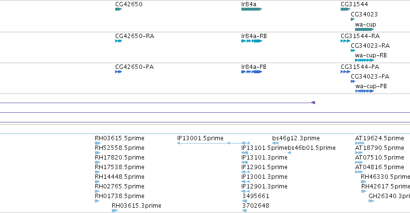Choose the RH17538.5prime EST
This screenshot has width=410, height=213.
(x=97, y=172)
